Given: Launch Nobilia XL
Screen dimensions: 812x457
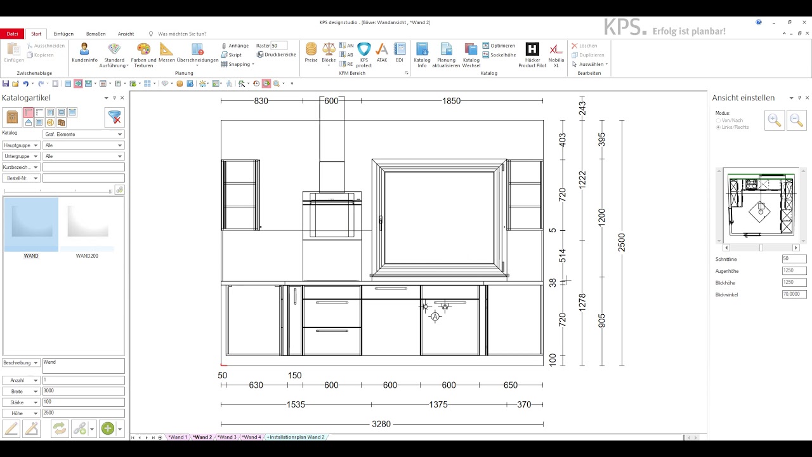Looking at the screenshot, I should [556, 55].
